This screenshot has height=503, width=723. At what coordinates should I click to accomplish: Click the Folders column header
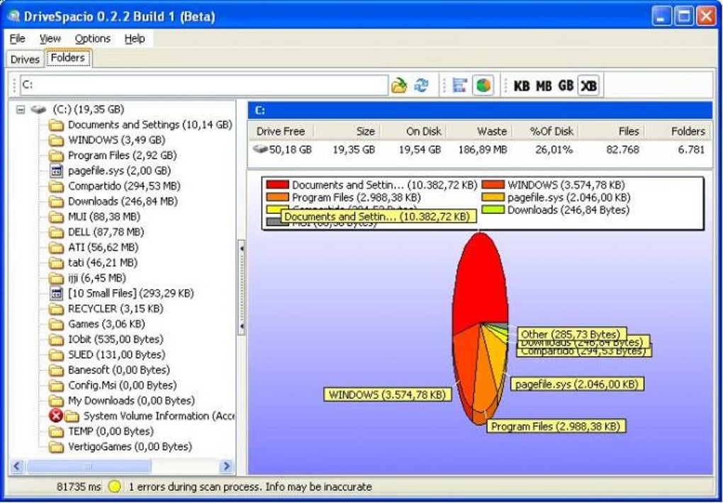678,131
